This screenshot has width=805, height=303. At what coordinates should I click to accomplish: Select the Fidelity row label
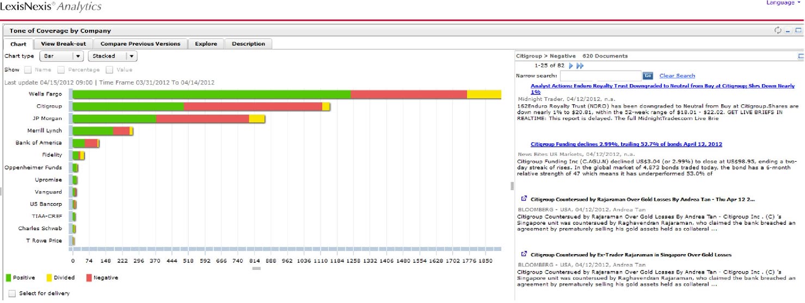(x=52, y=155)
